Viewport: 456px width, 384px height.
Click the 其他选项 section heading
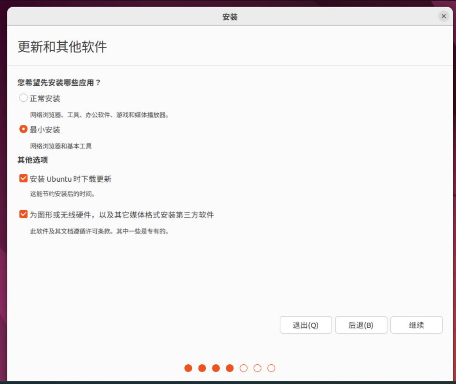click(x=32, y=160)
